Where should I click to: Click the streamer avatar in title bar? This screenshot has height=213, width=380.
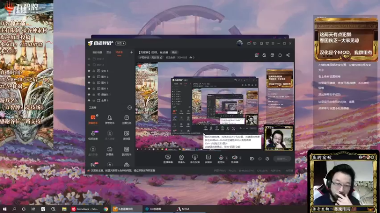239,43
